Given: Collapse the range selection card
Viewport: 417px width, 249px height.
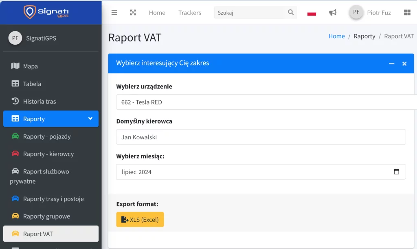Looking at the screenshot, I should tap(391, 64).
